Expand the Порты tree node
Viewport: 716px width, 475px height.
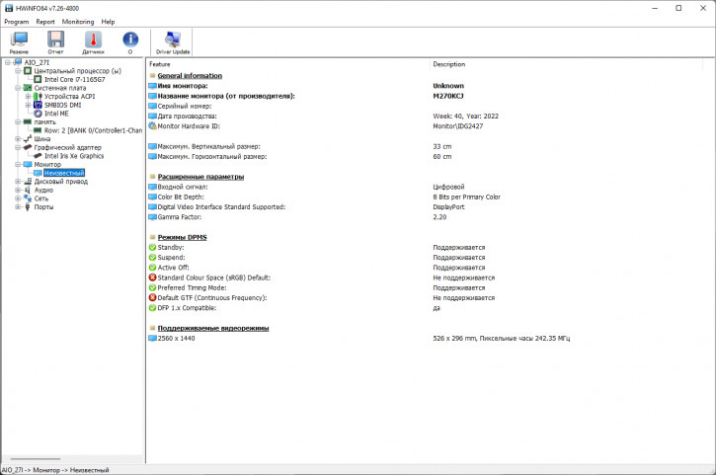click(x=18, y=207)
